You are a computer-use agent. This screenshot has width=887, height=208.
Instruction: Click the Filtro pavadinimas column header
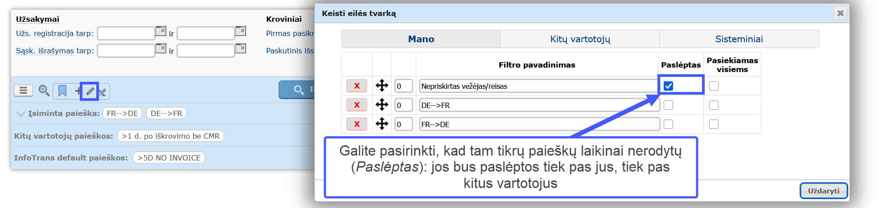pyautogui.click(x=537, y=65)
